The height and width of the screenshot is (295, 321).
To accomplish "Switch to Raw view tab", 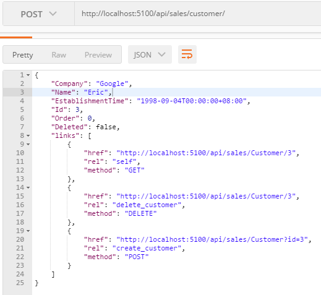I will [59, 55].
